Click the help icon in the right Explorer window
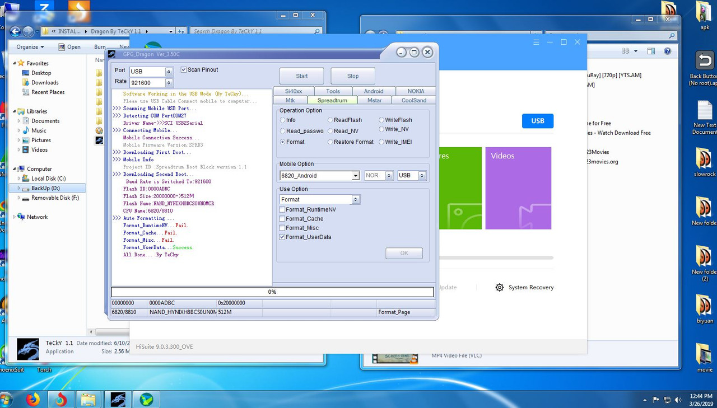This screenshot has width=717, height=408. (667, 51)
